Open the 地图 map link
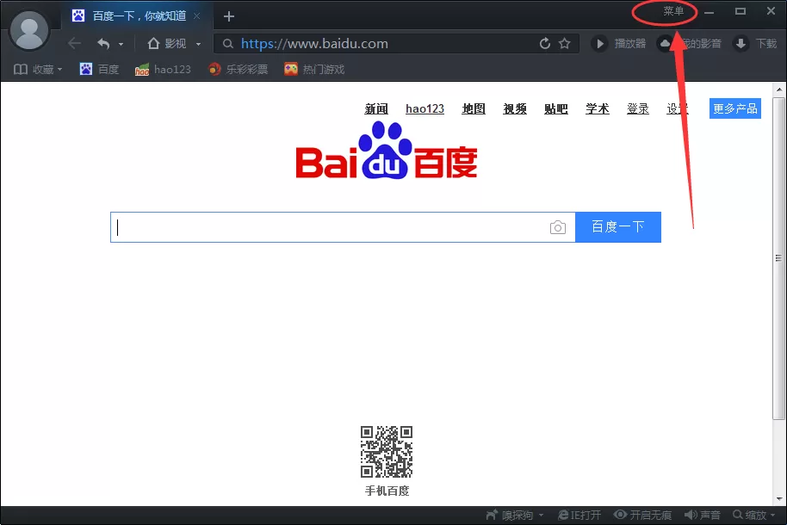The width and height of the screenshot is (787, 525). click(x=474, y=108)
